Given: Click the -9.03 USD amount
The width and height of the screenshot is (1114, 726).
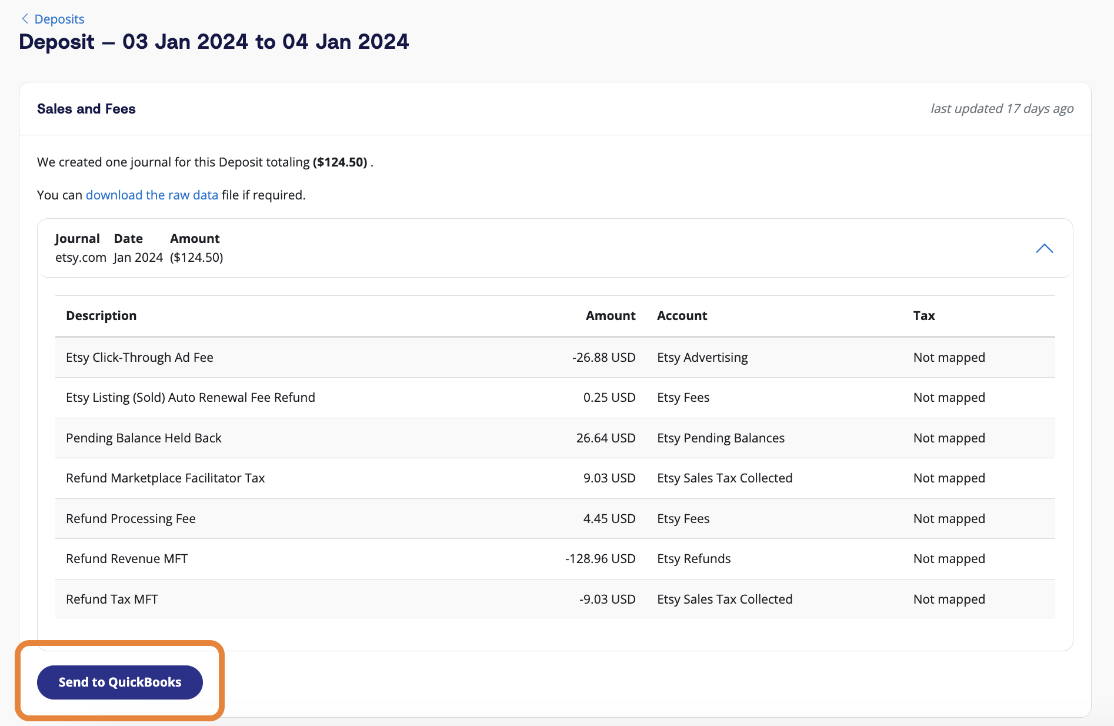Looking at the screenshot, I should coord(607,599).
